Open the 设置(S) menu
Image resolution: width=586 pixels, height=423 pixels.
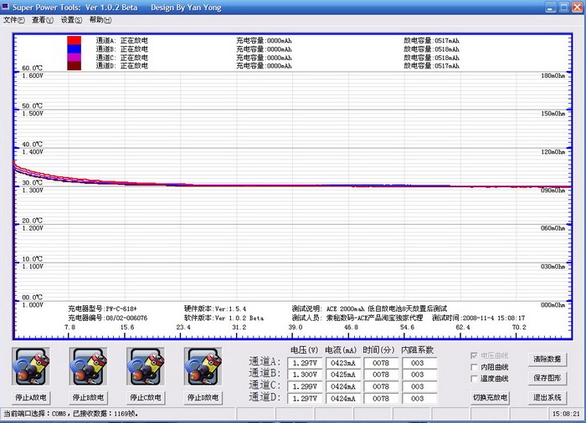point(71,20)
